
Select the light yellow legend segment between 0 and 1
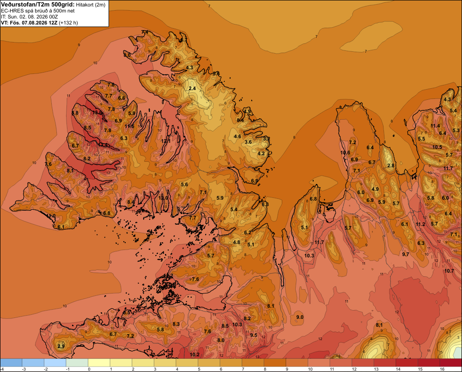point(99,363)
